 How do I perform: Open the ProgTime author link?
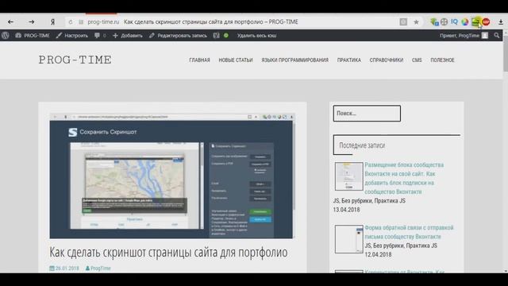[98, 269]
